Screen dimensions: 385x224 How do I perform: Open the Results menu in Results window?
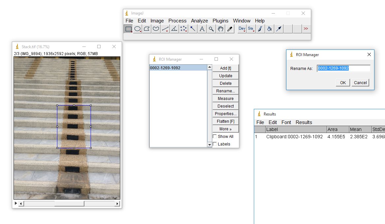click(304, 122)
